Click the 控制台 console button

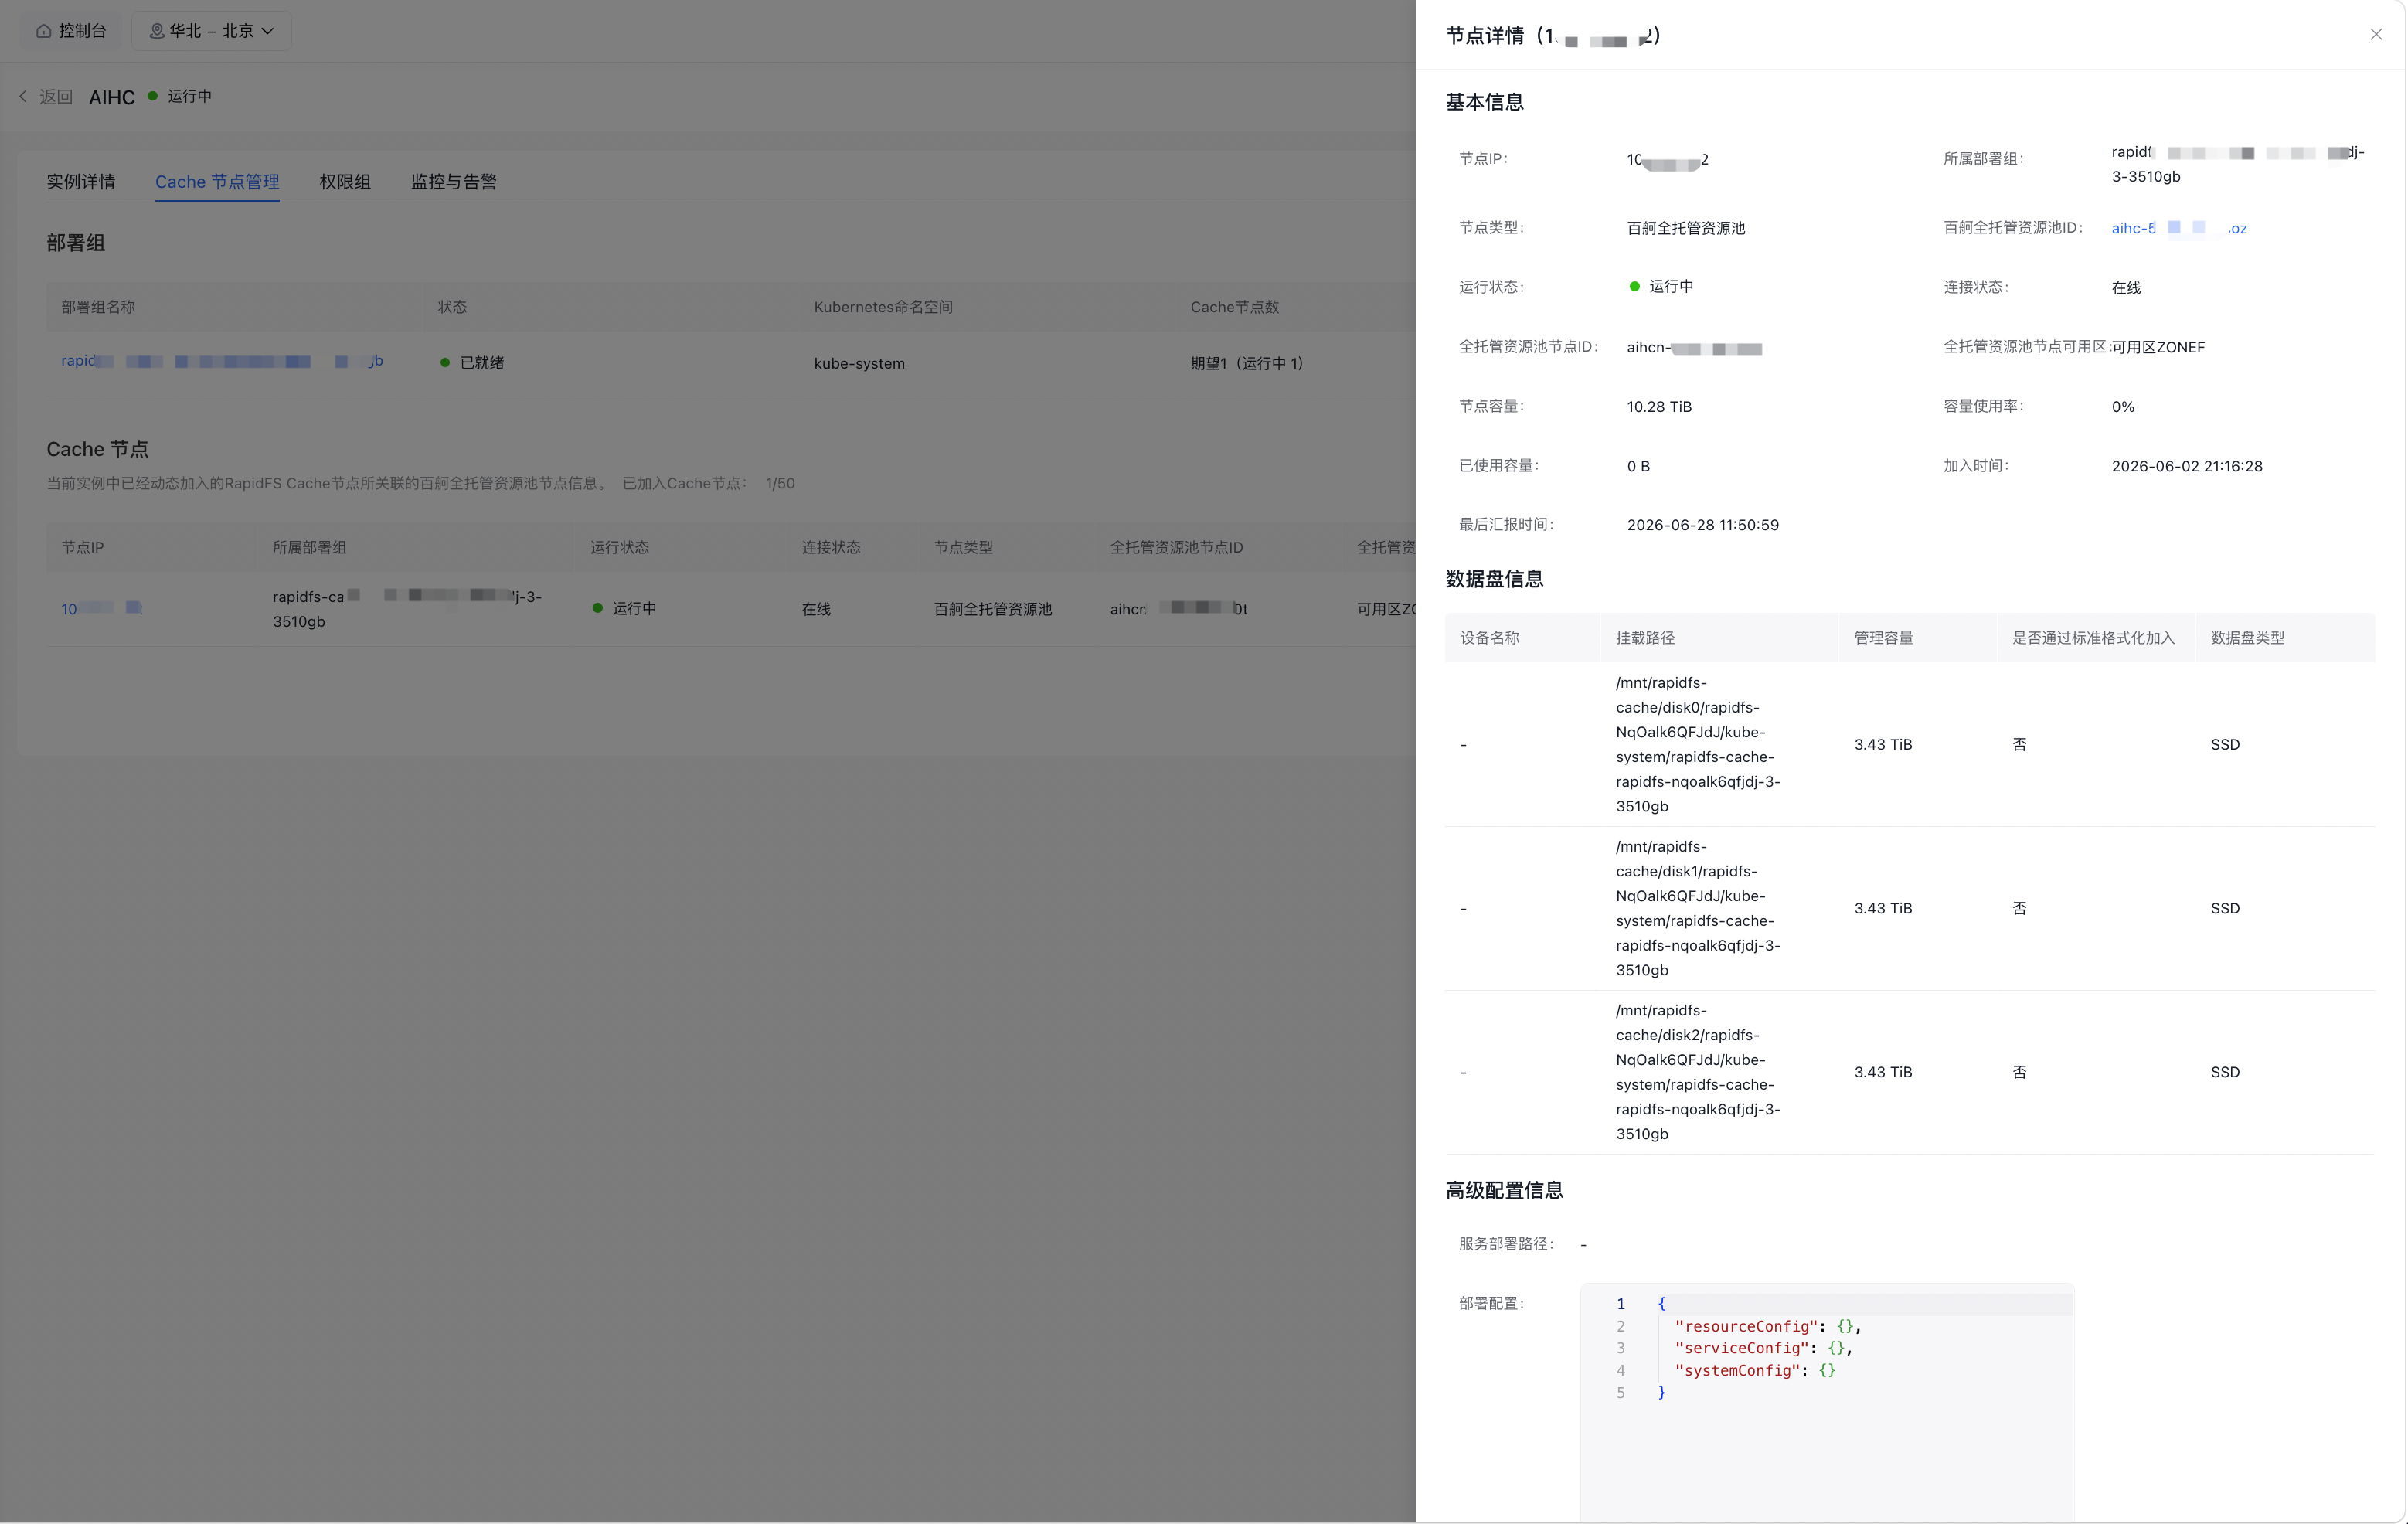pyautogui.click(x=71, y=31)
